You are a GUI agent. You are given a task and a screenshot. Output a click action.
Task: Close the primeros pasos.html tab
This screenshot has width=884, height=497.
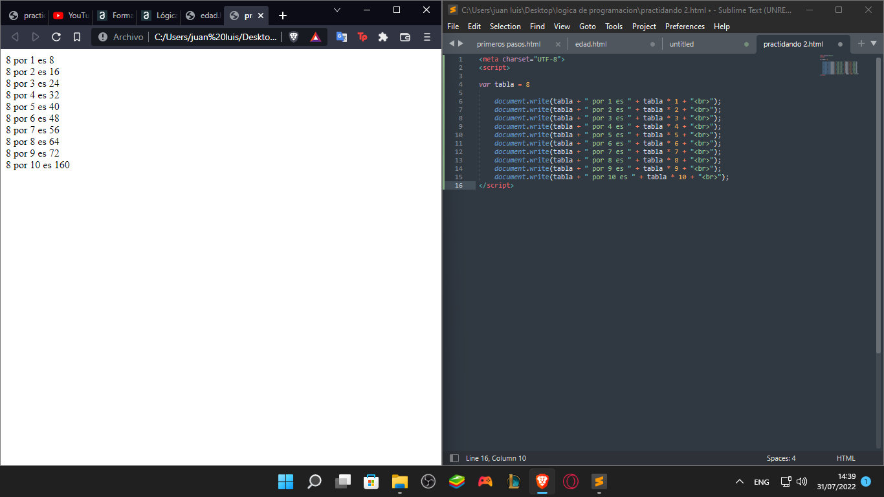[x=558, y=44]
